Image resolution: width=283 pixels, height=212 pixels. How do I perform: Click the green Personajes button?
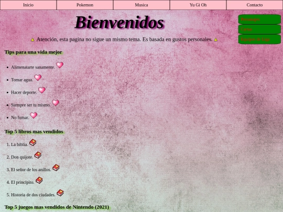259,19
